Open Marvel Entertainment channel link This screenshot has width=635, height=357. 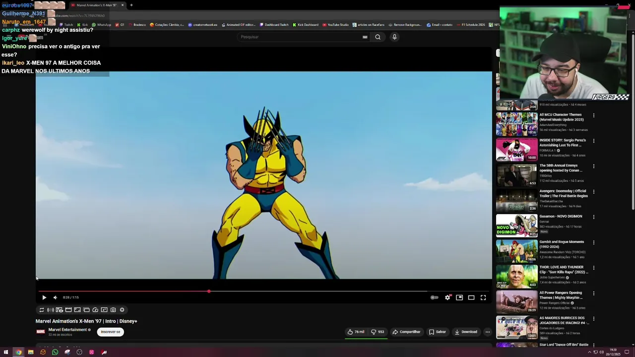pyautogui.click(x=67, y=330)
